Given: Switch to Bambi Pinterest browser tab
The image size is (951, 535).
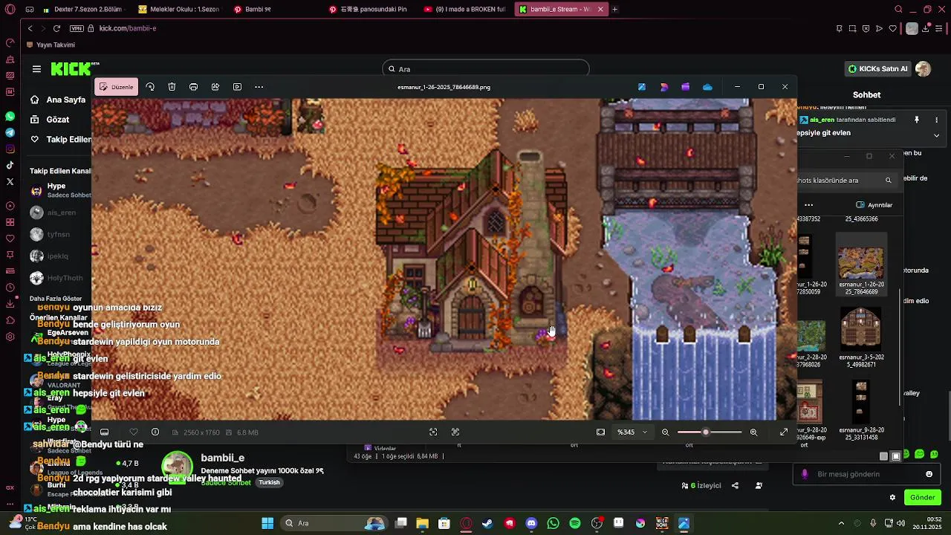Looking at the screenshot, I should click(273, 10).
